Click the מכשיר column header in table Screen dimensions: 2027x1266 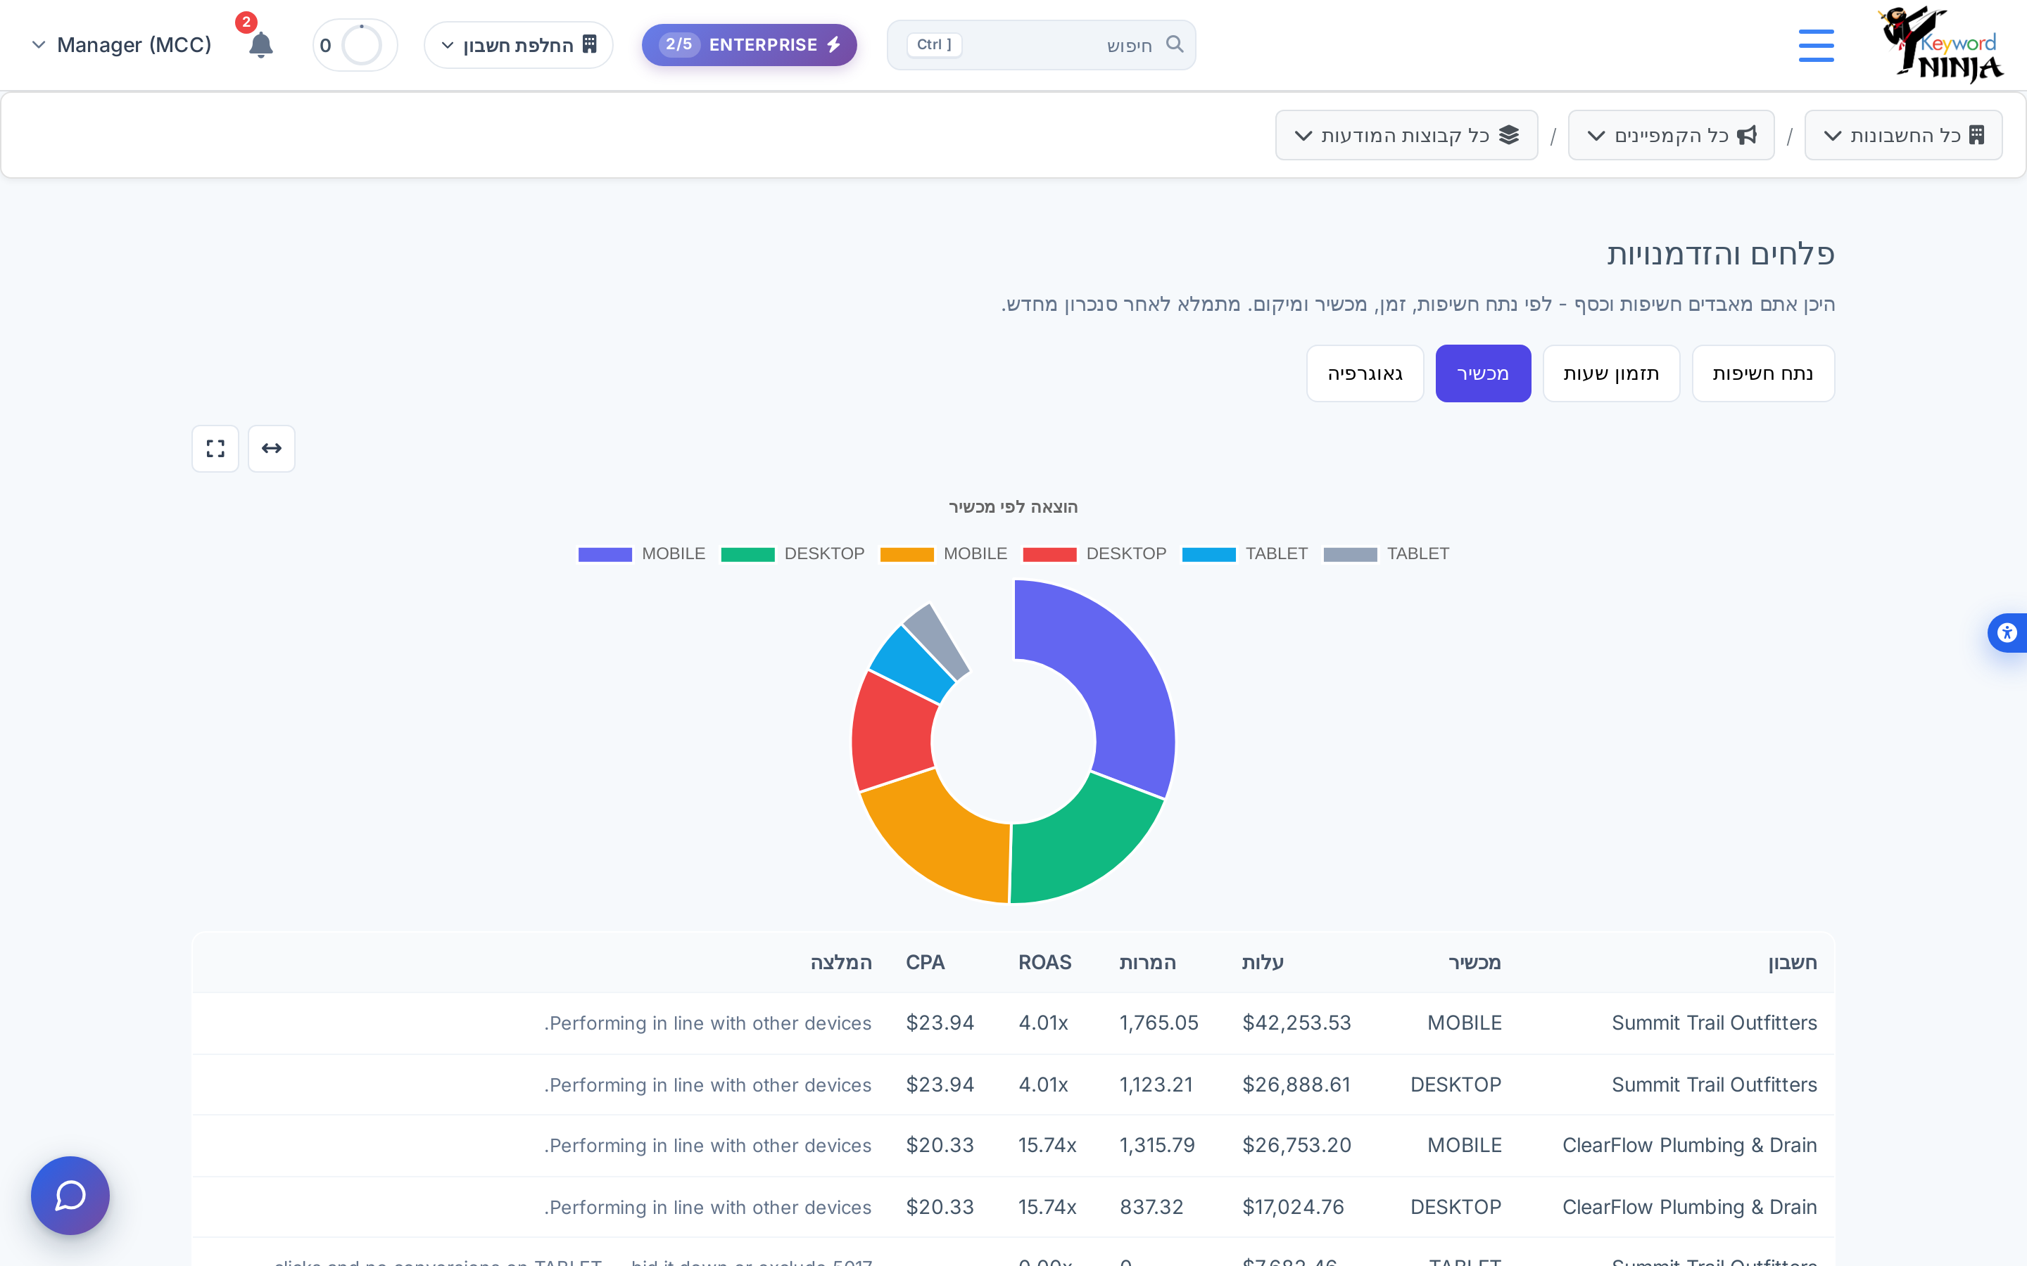1475,963
